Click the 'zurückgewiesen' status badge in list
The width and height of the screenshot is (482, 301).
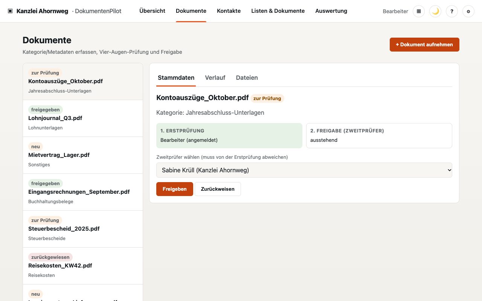[x=50, y=257]
